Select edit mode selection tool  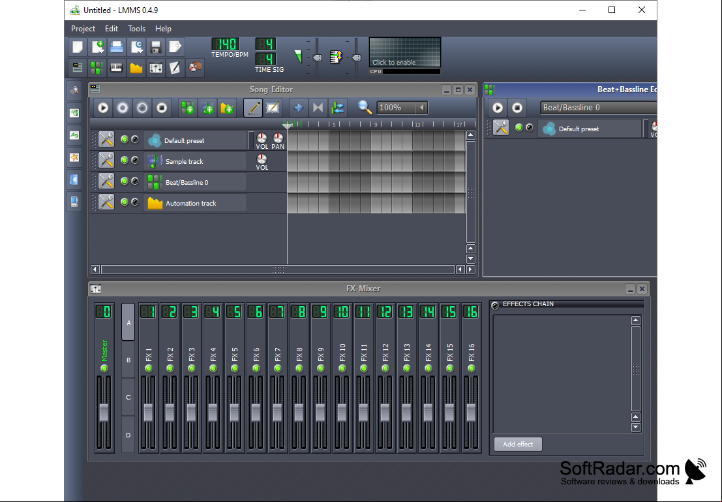pos(273,108)
